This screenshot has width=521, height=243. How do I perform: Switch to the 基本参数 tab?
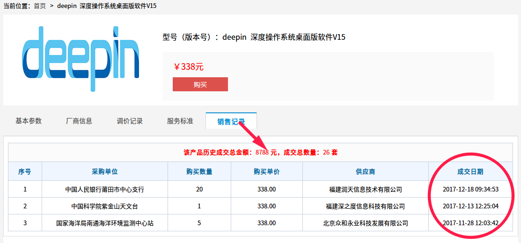[29, 121]
